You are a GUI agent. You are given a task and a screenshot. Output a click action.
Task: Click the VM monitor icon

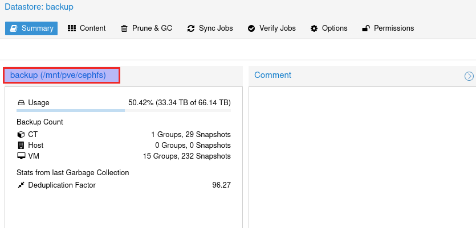[21, 156]
